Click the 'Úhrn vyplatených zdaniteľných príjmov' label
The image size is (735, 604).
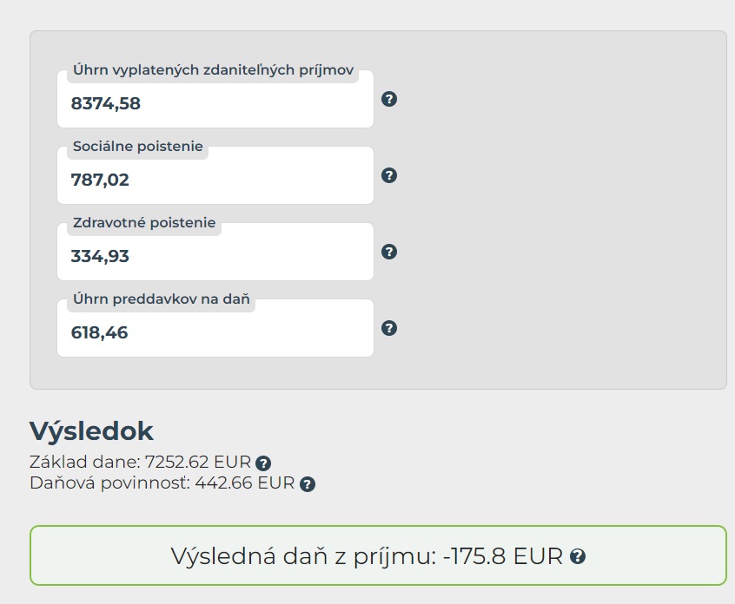pos(214,71)
